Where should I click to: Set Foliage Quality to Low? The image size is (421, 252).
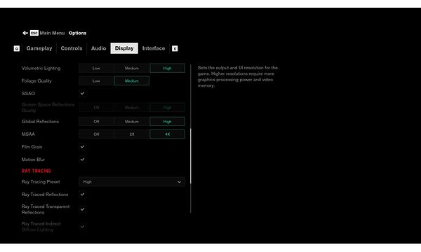(96, 81)
